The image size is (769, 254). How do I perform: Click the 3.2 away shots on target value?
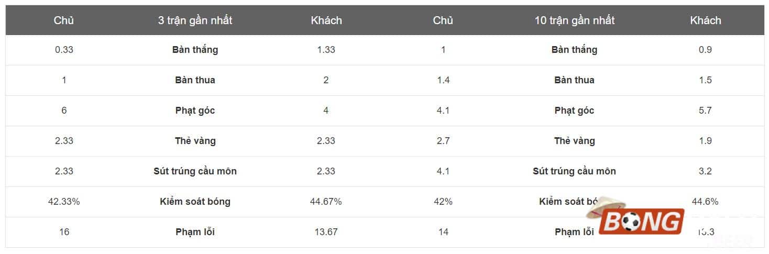[x=705, y=171]
